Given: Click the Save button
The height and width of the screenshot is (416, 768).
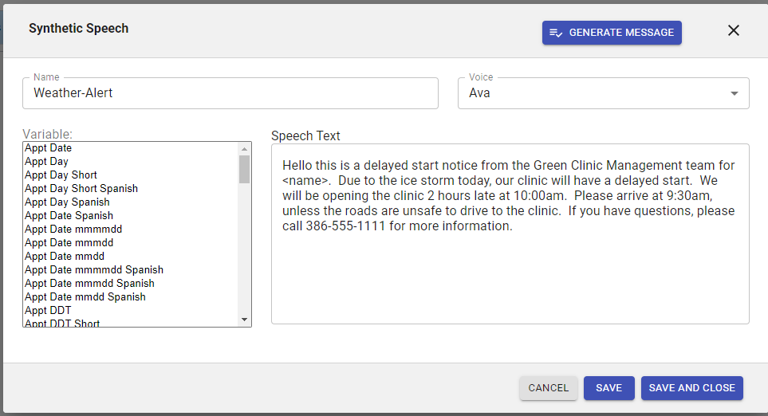Looking at the screenshot, I should tap(608, 388).
